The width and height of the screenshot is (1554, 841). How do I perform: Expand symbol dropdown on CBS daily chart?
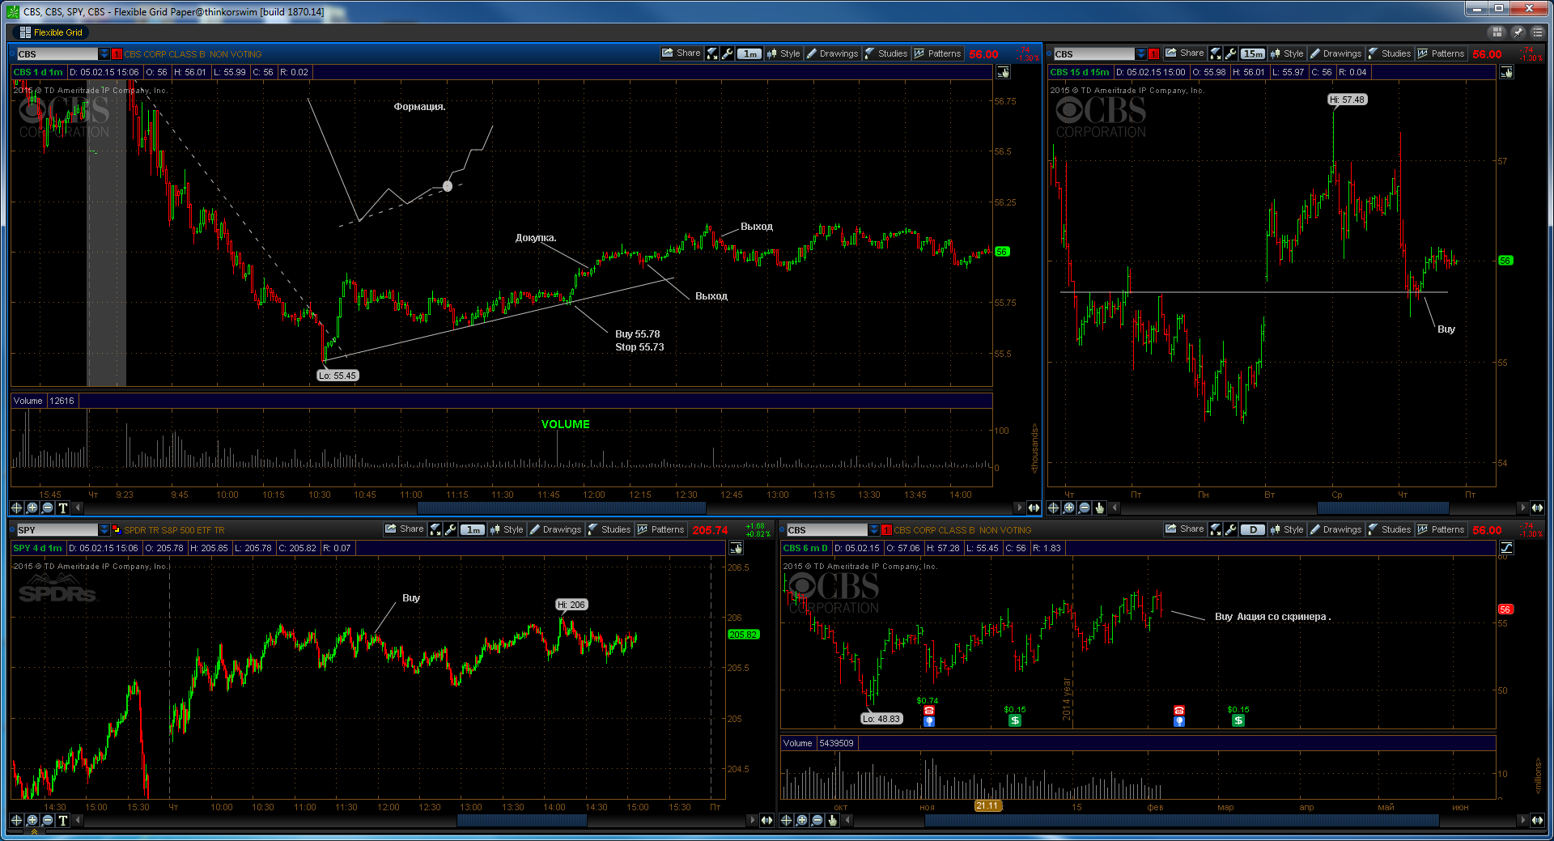[873, 530]
